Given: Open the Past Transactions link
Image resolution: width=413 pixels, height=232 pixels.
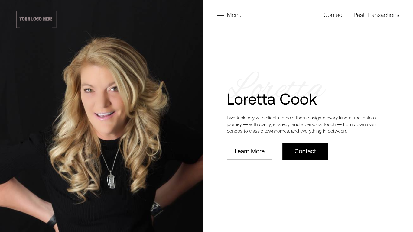Looking at the screenshot, I should point(376,15).
